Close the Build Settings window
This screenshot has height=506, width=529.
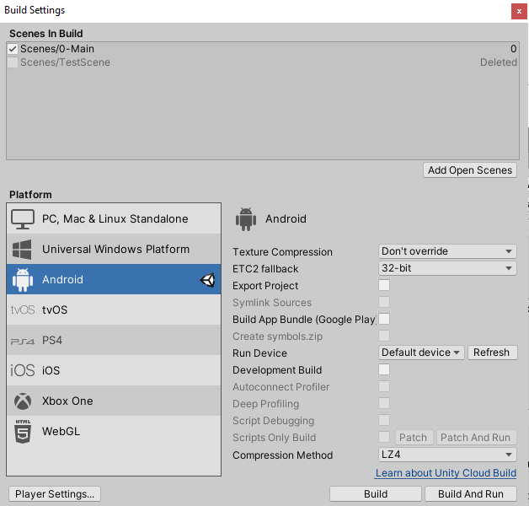pos(519,12)
